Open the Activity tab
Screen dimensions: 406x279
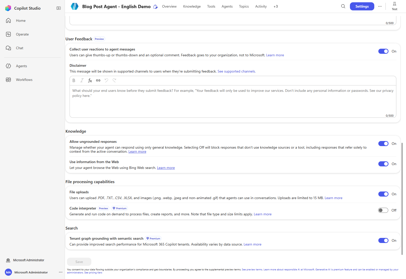coord(261,6)
